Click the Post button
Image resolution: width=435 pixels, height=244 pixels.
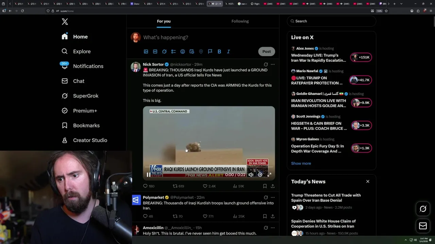click(266, 52)
